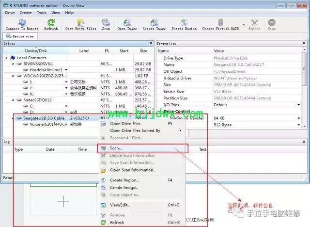Collapse the NetacSSDQ012 drive node
Image resolution: width=310 pixels, height=227 pixels.
(x=13, y=100)
